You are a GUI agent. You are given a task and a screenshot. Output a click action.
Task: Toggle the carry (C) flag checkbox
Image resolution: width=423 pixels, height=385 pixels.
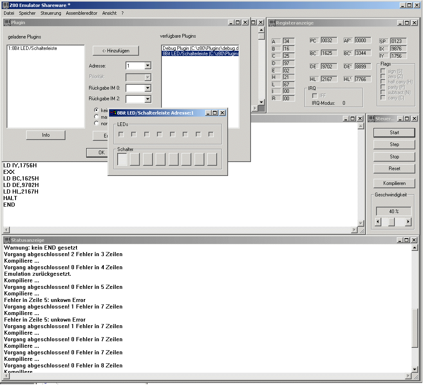pos(383,98)
